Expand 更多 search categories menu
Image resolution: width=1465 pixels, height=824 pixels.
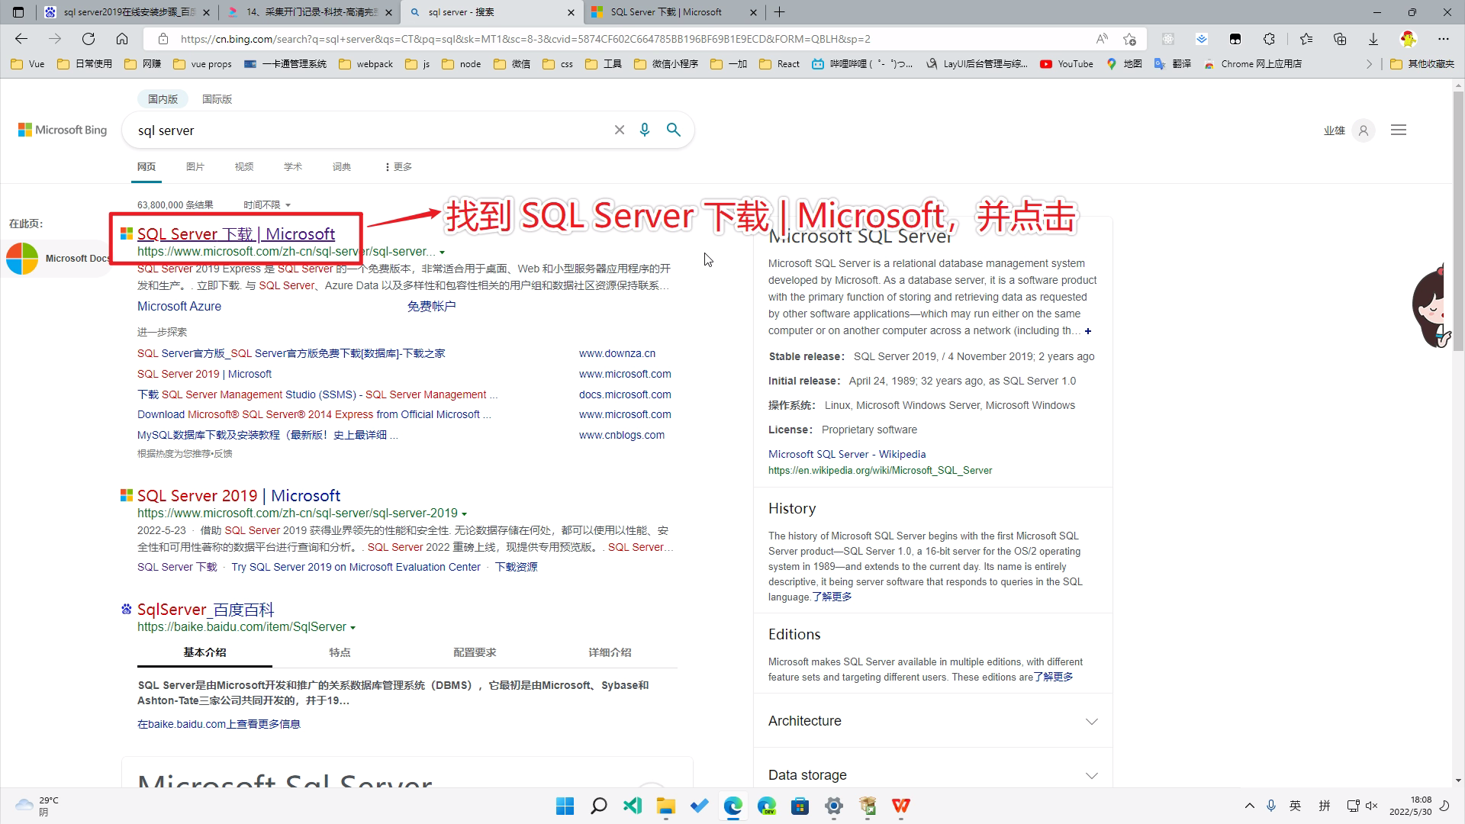(x=398, y=166)
